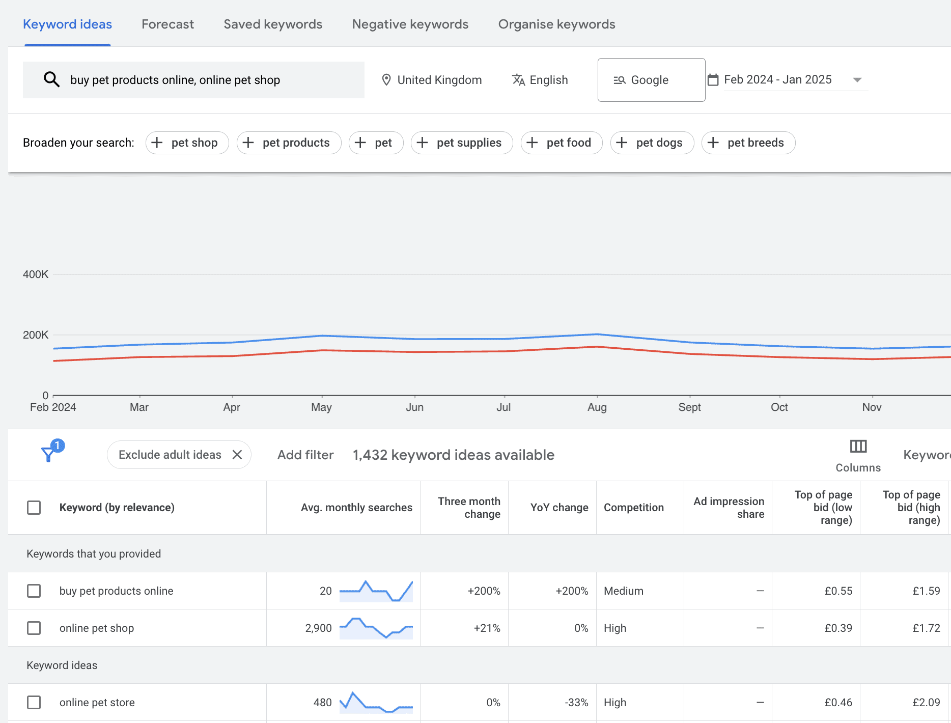Open the location pin icon for United Kingdom
The height and width of the screenshot is (723, 951).
386,79
